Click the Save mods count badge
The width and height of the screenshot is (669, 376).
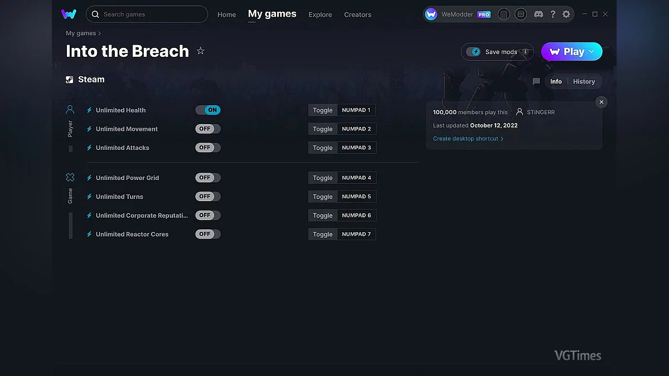(x=525, y=52)
